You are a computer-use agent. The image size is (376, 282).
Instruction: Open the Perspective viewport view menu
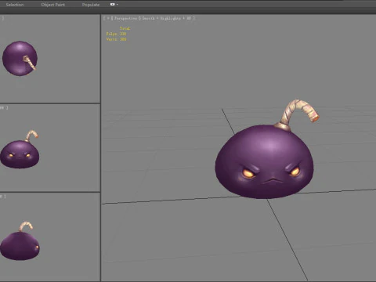125,18
